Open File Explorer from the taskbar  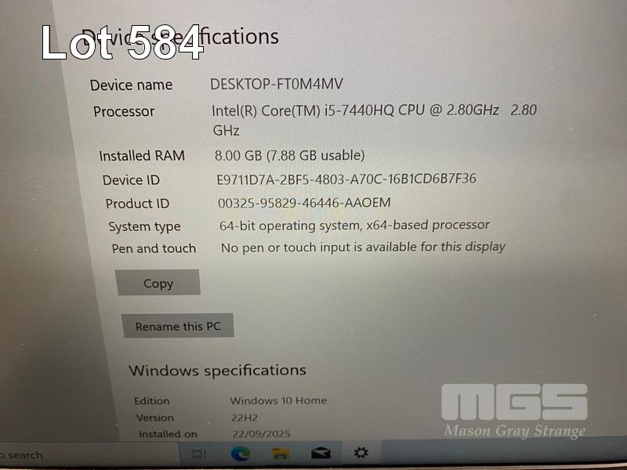click(281, 454)
